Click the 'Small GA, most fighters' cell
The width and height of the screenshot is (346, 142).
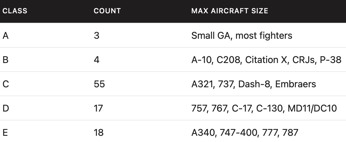pos(242,36)
